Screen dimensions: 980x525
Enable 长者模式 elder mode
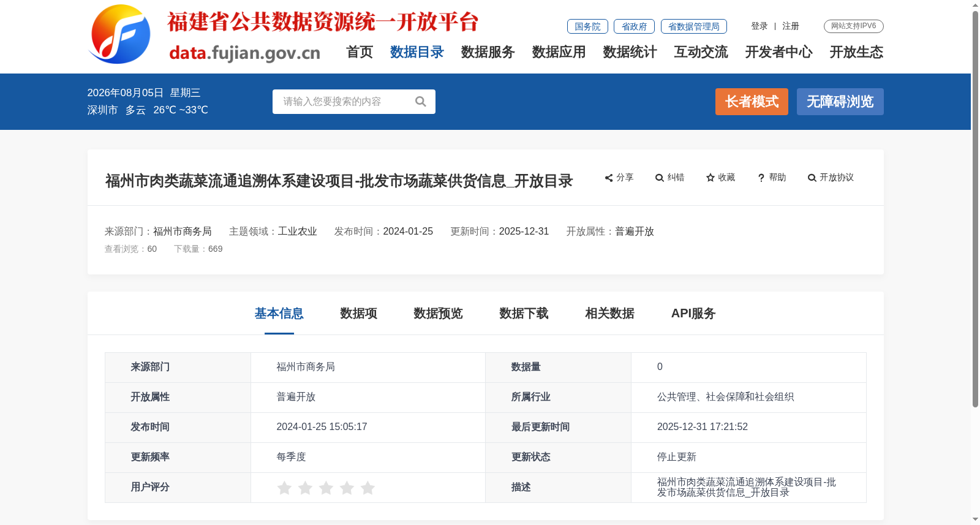coord(752,102)
